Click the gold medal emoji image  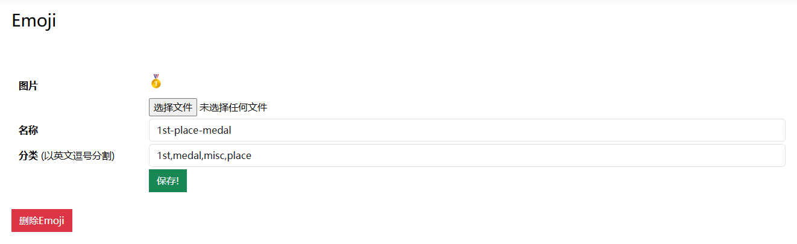[156, 81]
